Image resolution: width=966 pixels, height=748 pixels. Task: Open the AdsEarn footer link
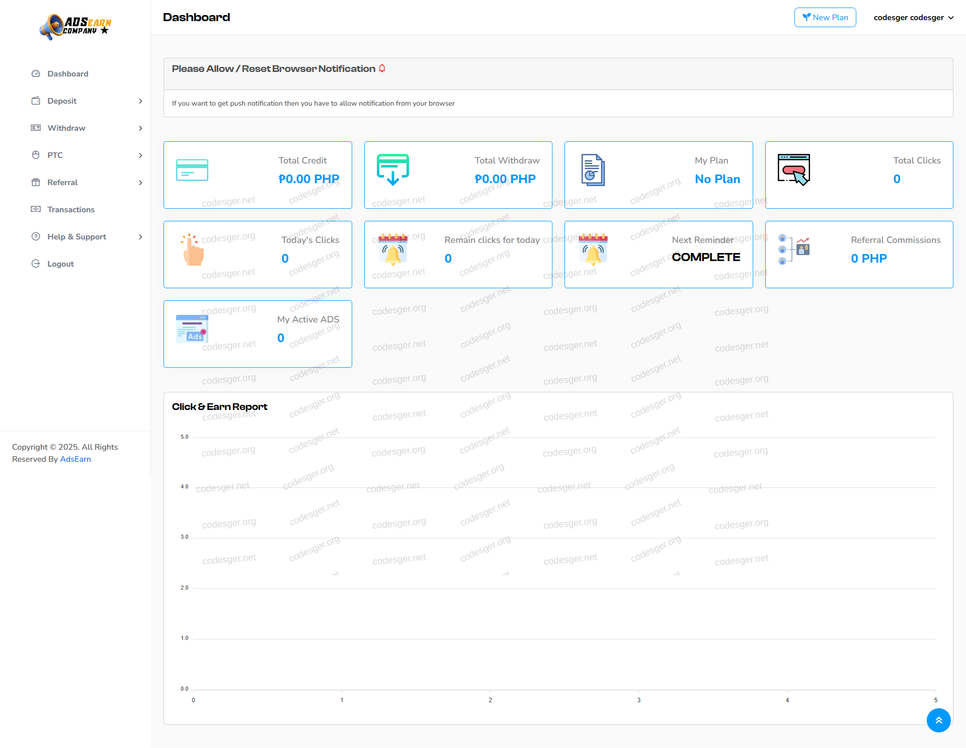tap(75, 459)
